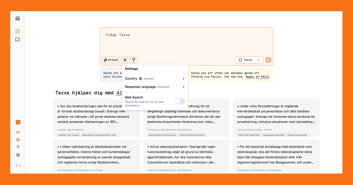Click the input VAT deduction tag
The width and height of the screenshot is (353, 185).
[249, 135]
